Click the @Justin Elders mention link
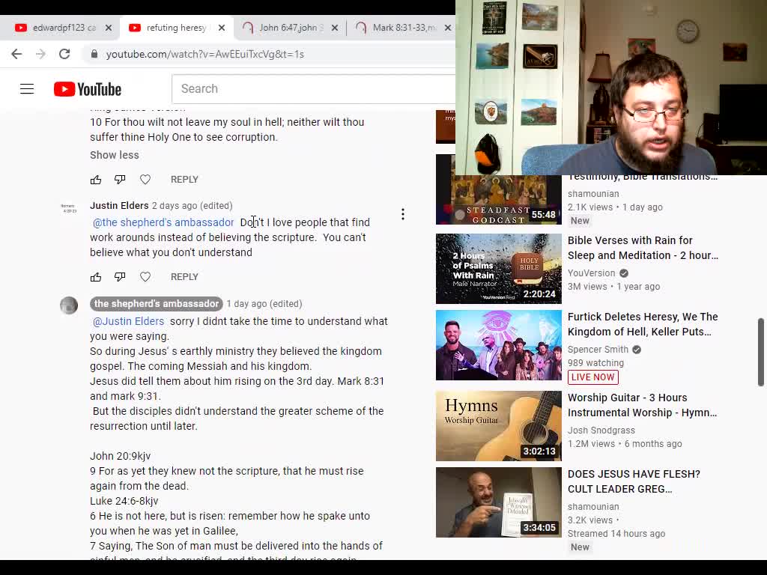The height and width of the screenshot is (575, 767). [x=129, y=321]
